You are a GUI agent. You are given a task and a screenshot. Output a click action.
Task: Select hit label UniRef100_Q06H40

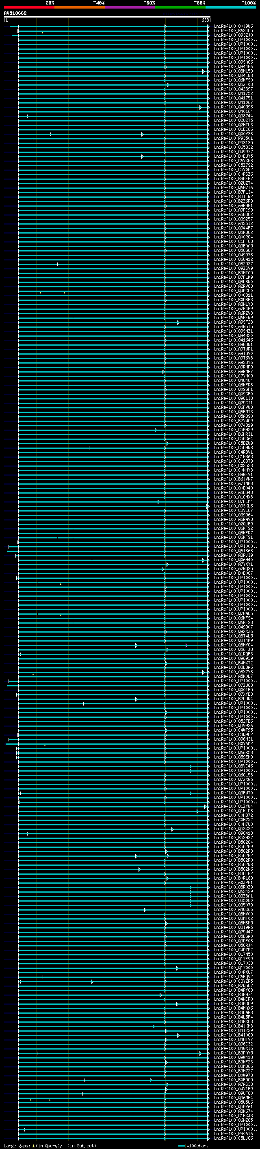click(x=233, y=560)
